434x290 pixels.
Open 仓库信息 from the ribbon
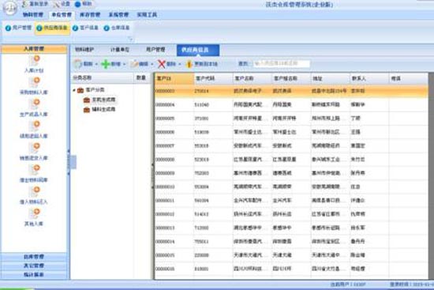(x=117, y=28)
